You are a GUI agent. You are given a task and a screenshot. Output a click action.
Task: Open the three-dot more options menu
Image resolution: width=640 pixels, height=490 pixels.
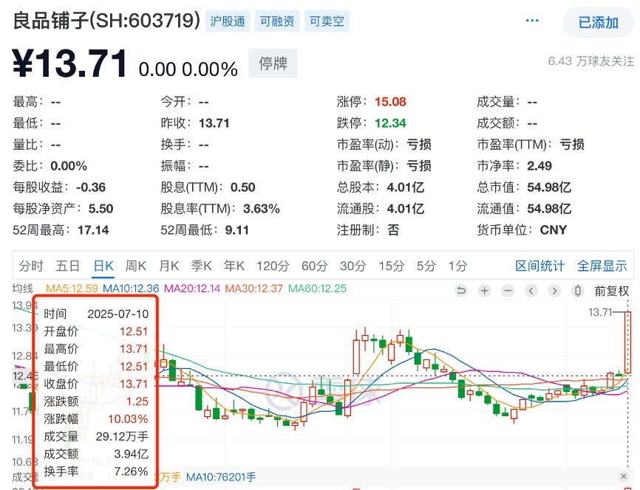pyautogui.click(x=532, y=21)
